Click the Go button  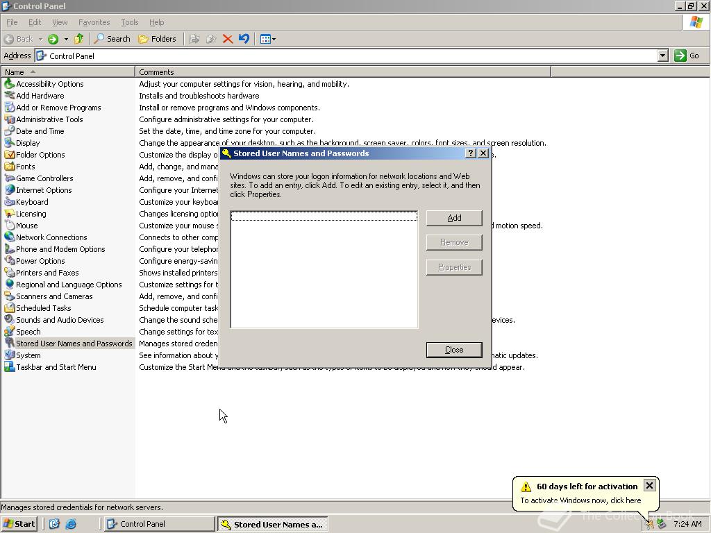click(687, 56)
